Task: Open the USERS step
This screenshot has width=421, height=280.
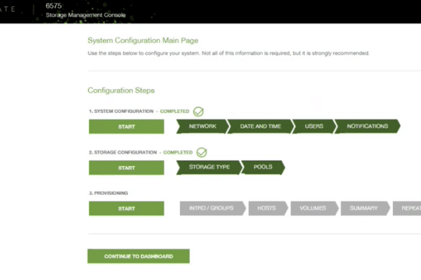Action: click(314, 126)
